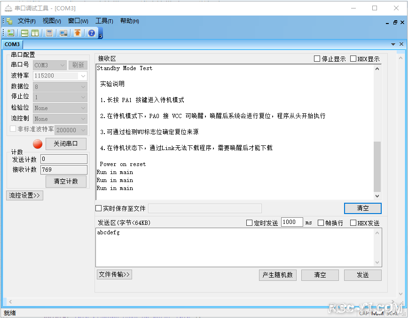Image resolution: width=408 pixels, height=318 pixels.
Task: Enable HEX显示 checkbox
Action: (353, 59)
